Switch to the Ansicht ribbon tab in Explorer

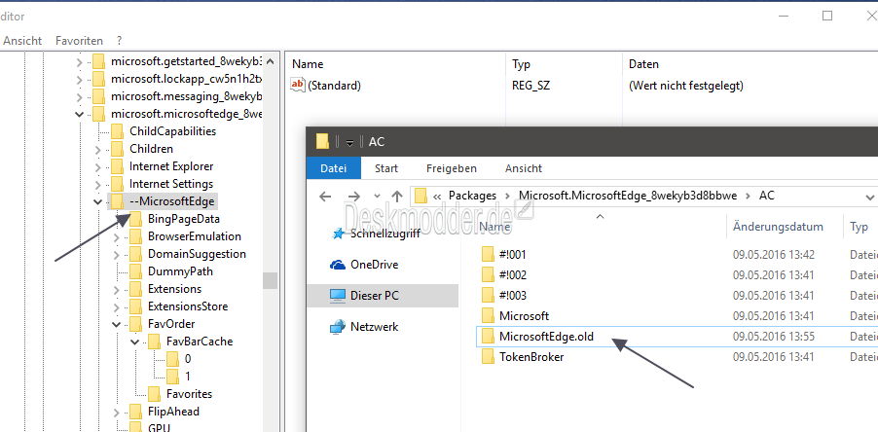(524, 168)
